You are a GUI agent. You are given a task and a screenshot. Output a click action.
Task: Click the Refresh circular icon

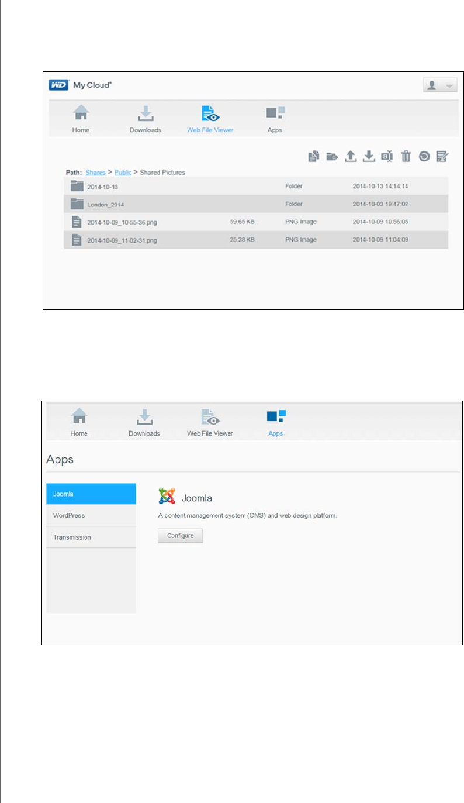424,156
